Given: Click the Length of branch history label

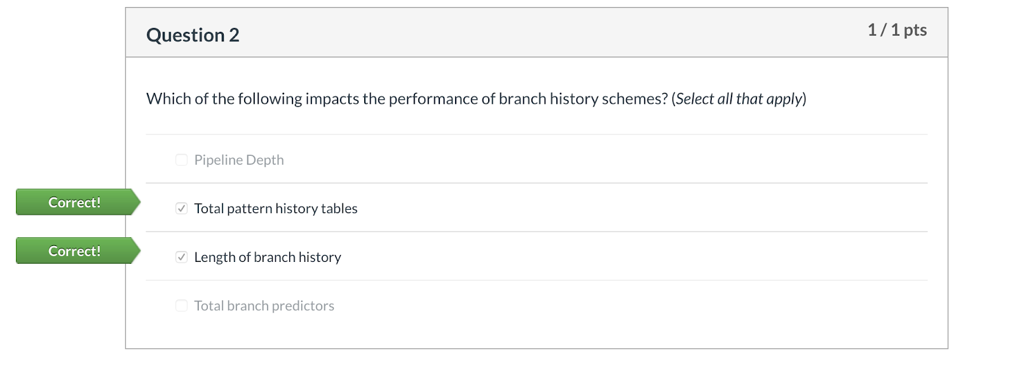Looking at the screenshot, I should coord(268,257).
